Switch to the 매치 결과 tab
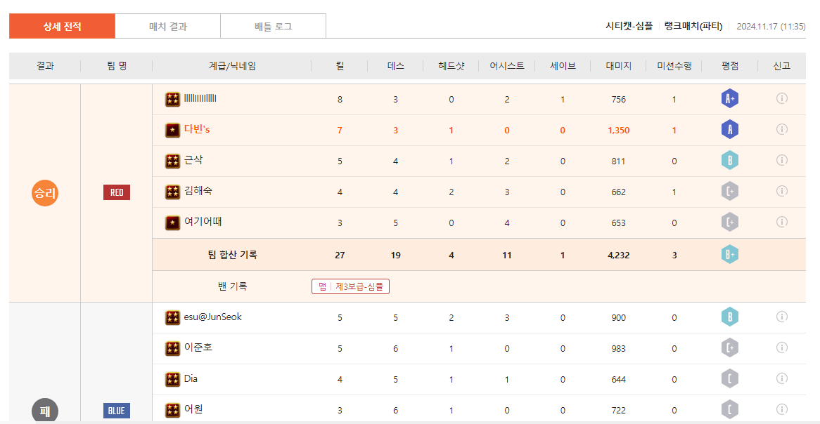 [x=168, y=27]
